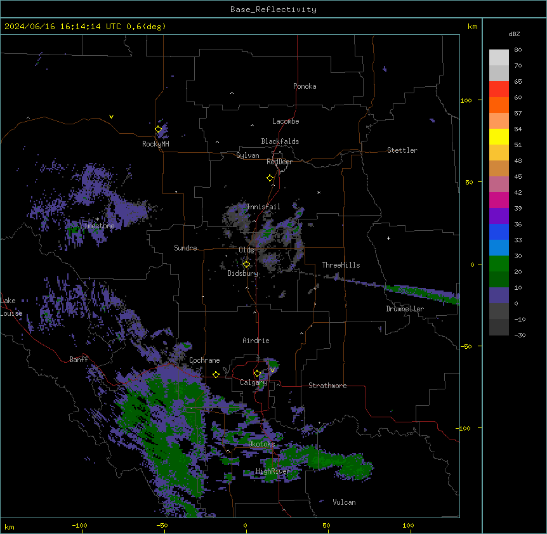Click the Drumheller label
Image resolution: width=547 pixels, height=534 pixels.
405,309
